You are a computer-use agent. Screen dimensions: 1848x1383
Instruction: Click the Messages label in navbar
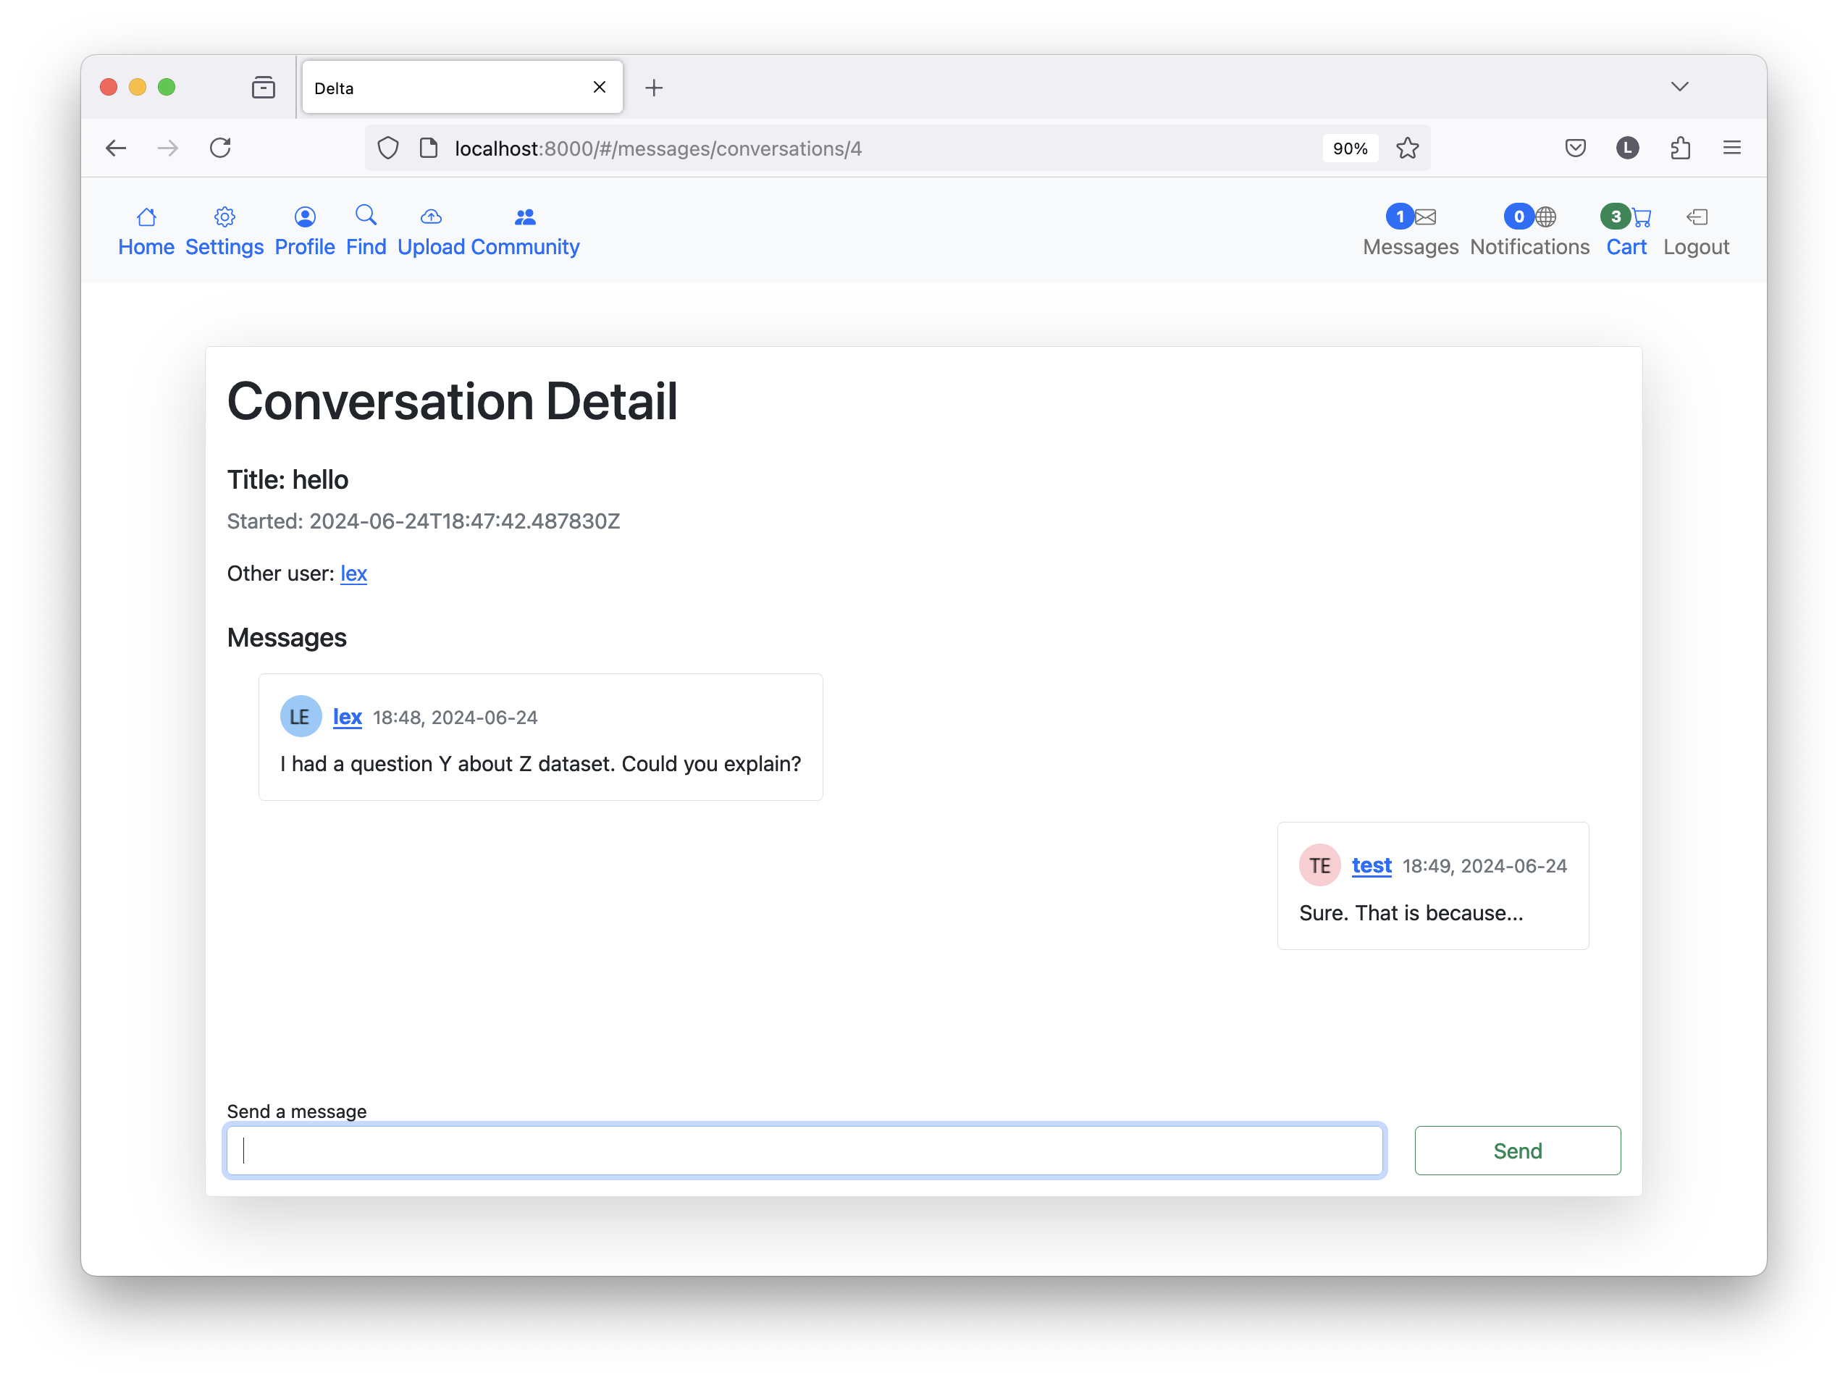(x=1410, y=247)
